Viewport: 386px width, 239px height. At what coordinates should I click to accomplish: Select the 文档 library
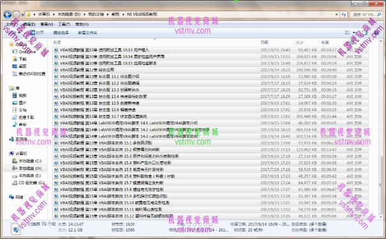19,110
